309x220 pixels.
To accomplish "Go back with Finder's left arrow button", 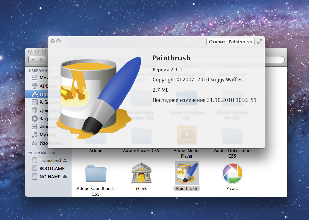I will pyautogui.click(x=33, y=60).
